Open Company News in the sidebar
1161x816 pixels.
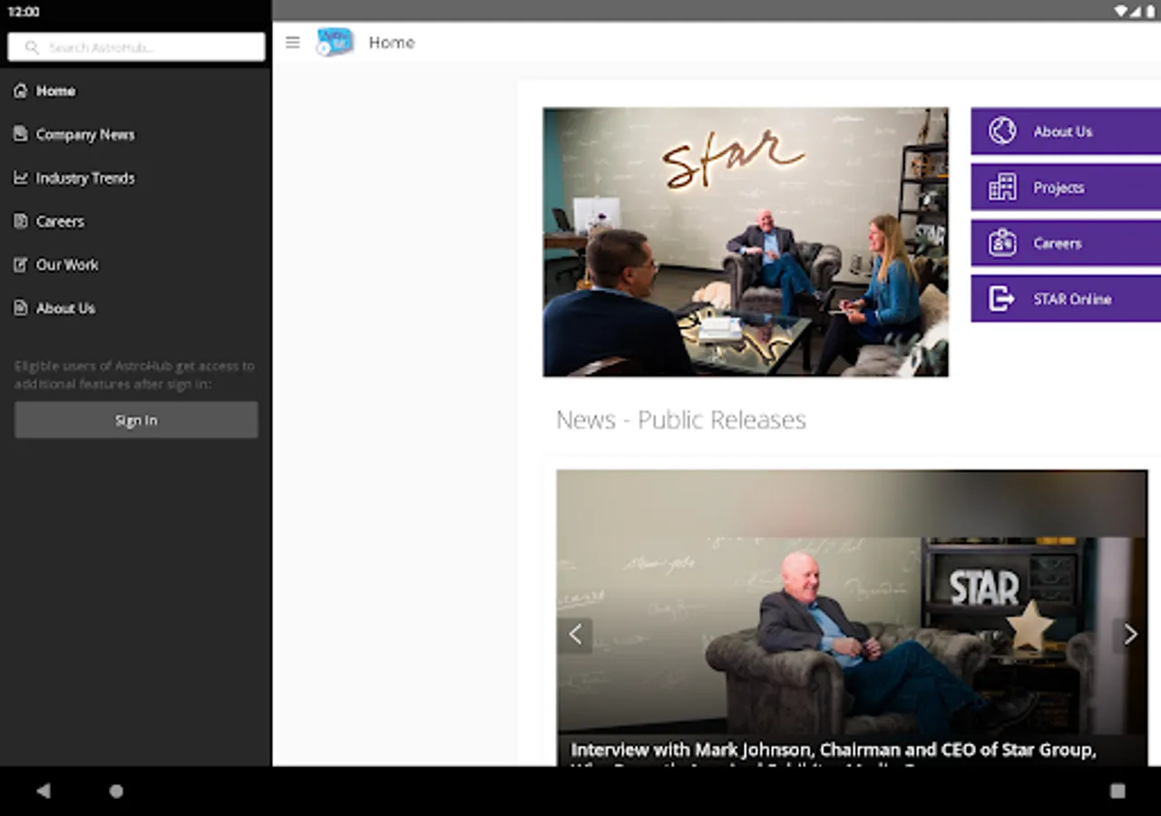(136, 134)
